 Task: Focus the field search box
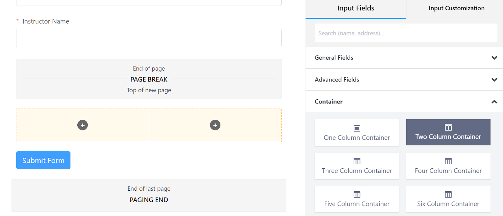(x=406, y=33)
